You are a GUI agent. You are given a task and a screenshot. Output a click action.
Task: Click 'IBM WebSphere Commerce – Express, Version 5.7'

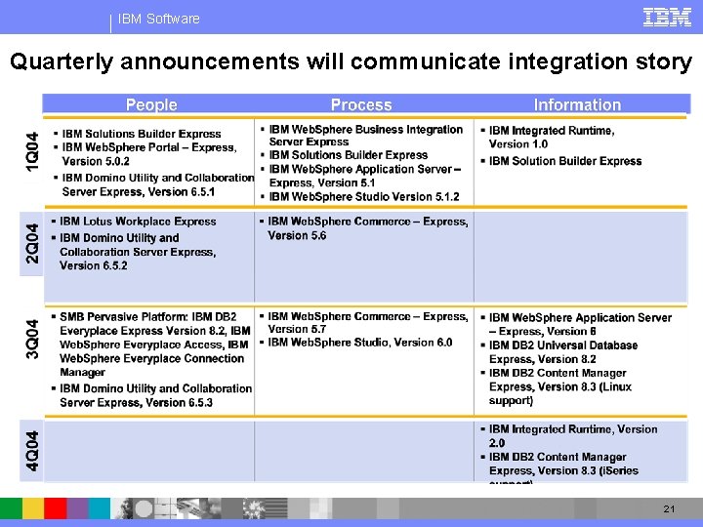click(x=368, y=323)
